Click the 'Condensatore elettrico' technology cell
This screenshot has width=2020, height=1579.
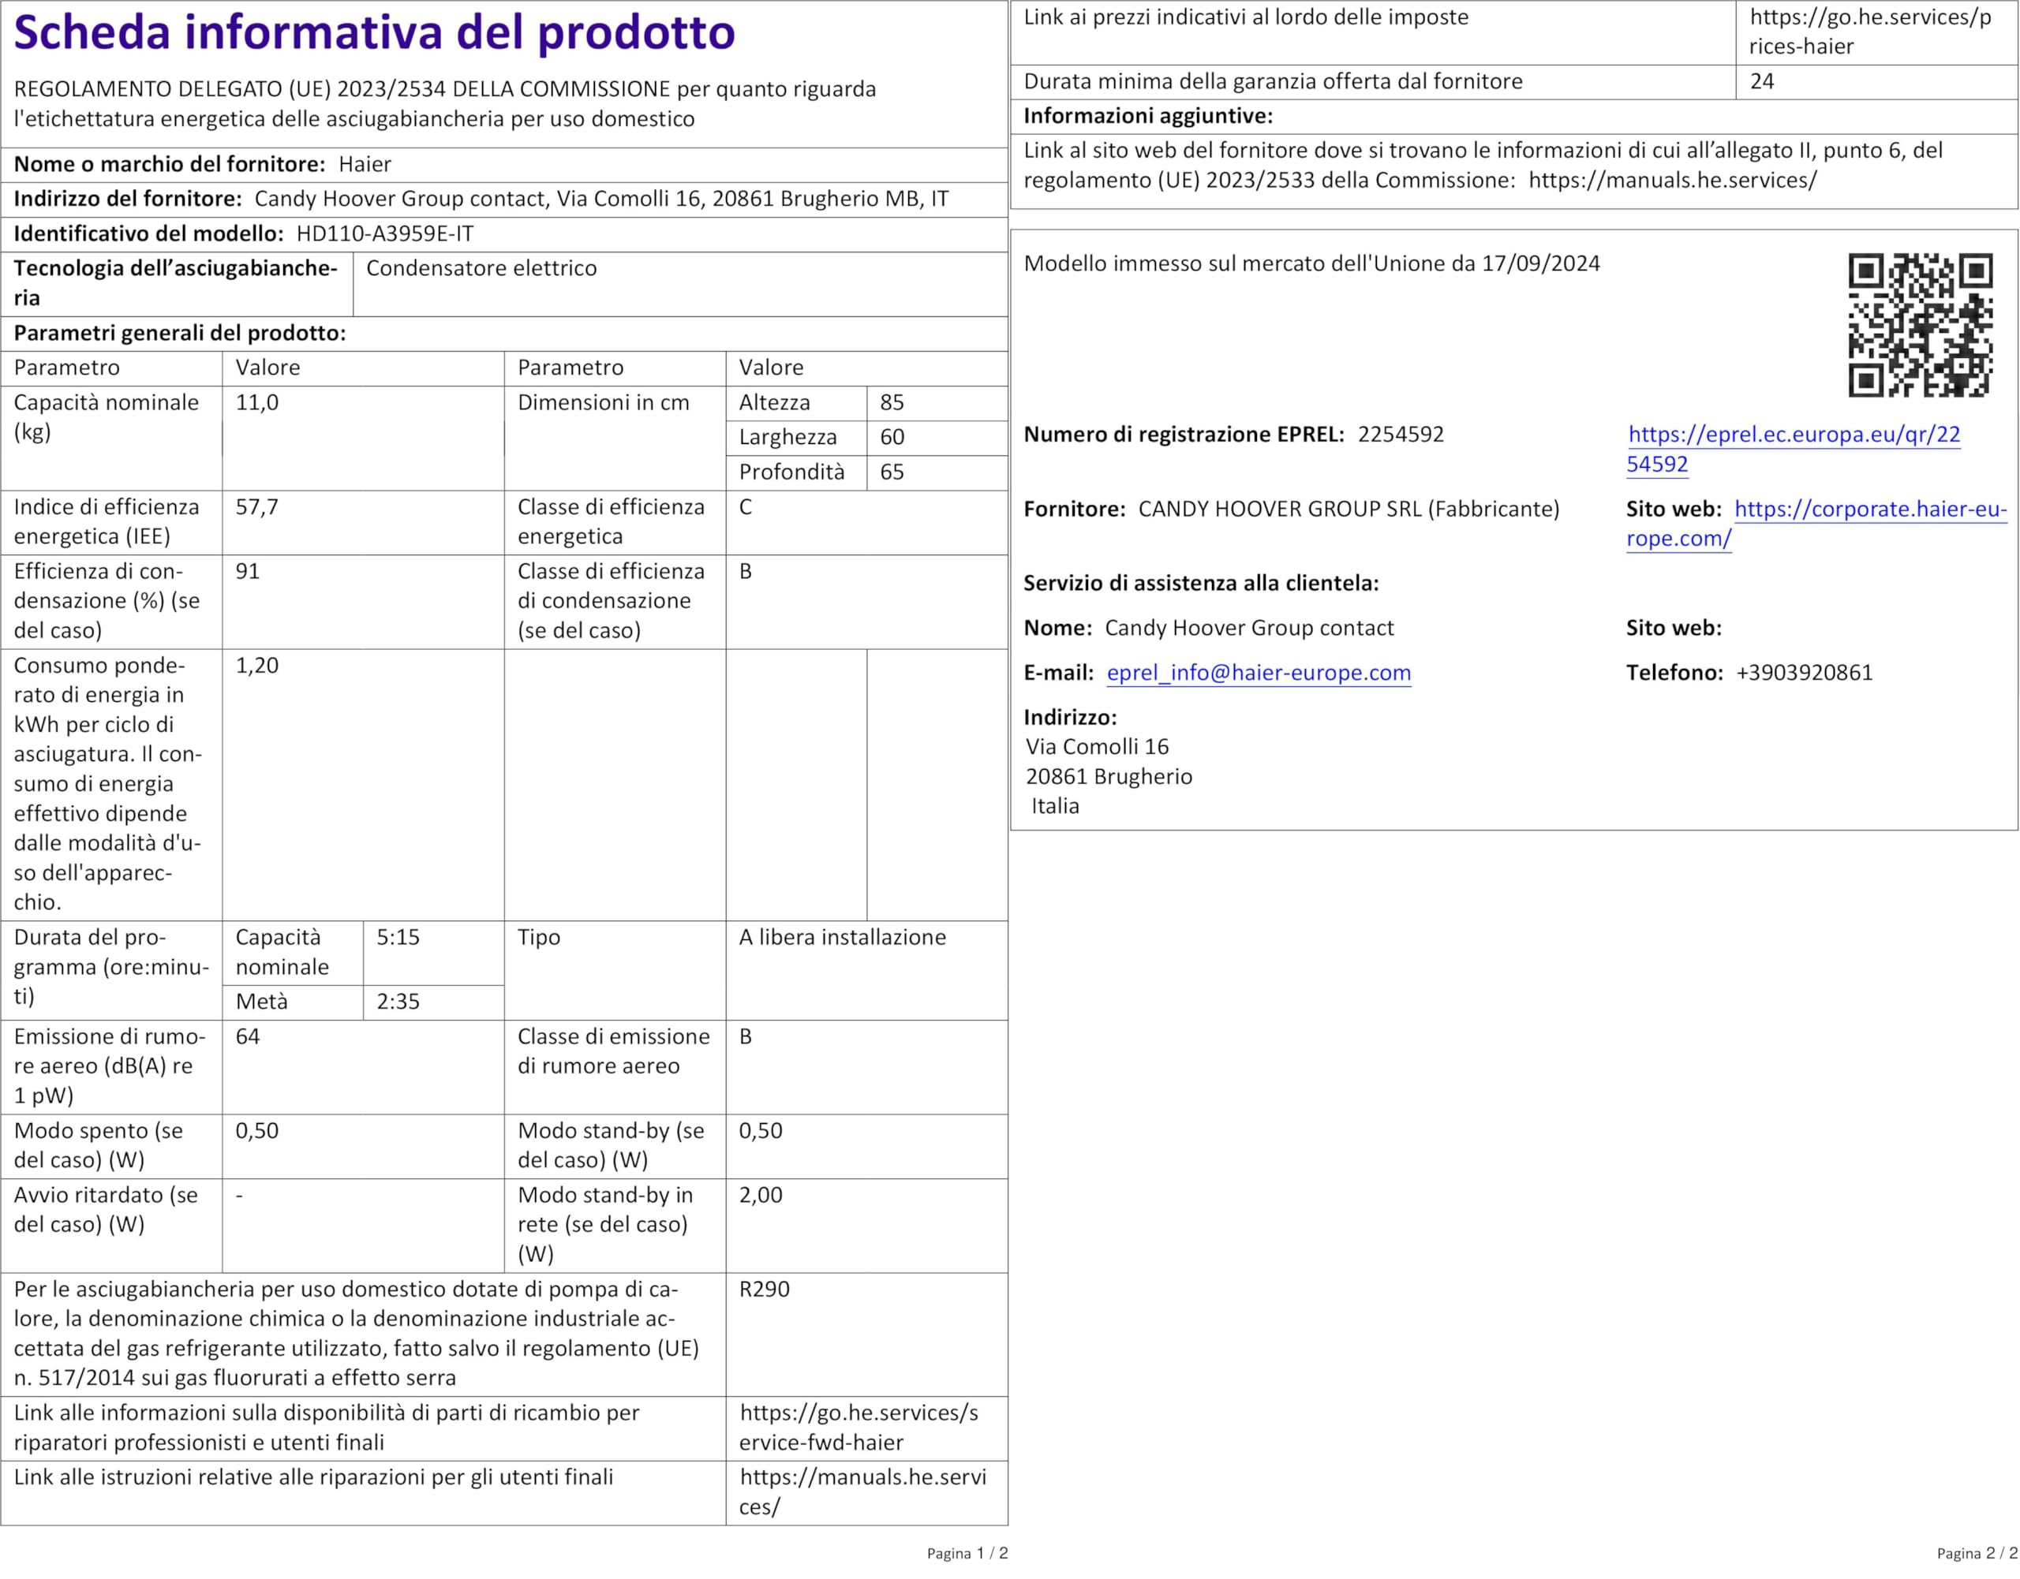[481, 269]
